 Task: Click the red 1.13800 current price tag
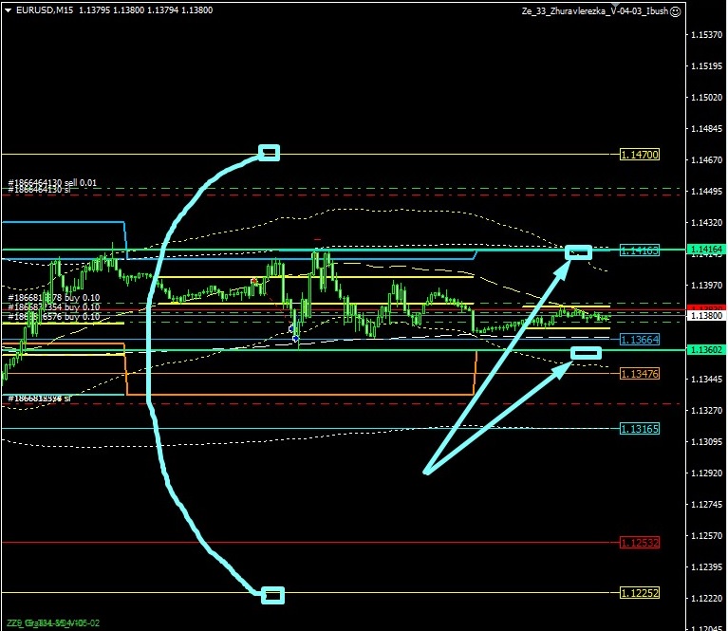705,314
